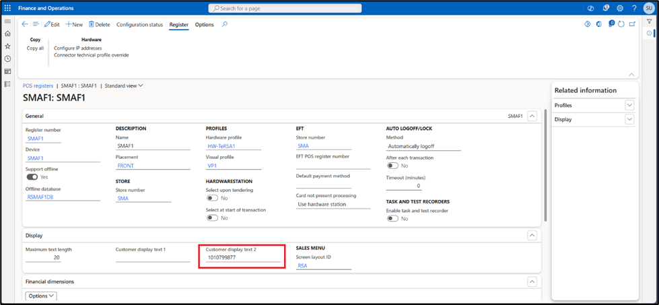Toggle Support offline switch
659x305 pixels.
pyautogui.click(x=32, y=177)
